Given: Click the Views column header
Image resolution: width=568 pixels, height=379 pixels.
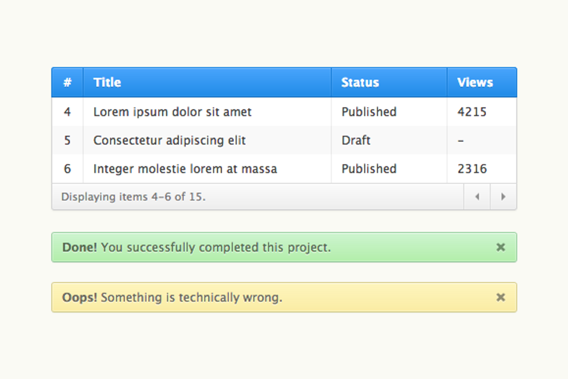Looking at the screenshot, I should point(475,82).
